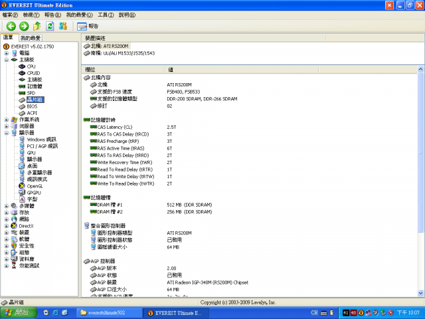Expand the 電腦 tree node
This screenshot has height=319, width=425.
pos(6,53)
